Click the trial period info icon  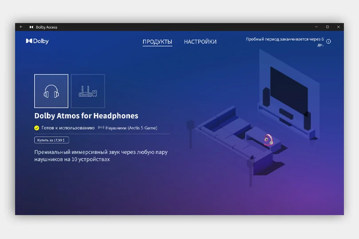tap(328, 42)
